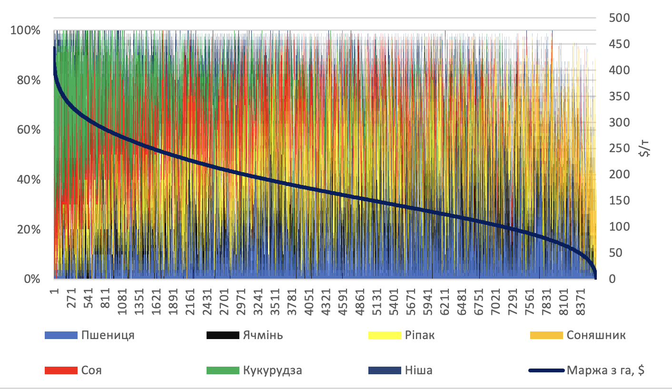Click the 3241 label on the horizontal axis

coord(258,301)
